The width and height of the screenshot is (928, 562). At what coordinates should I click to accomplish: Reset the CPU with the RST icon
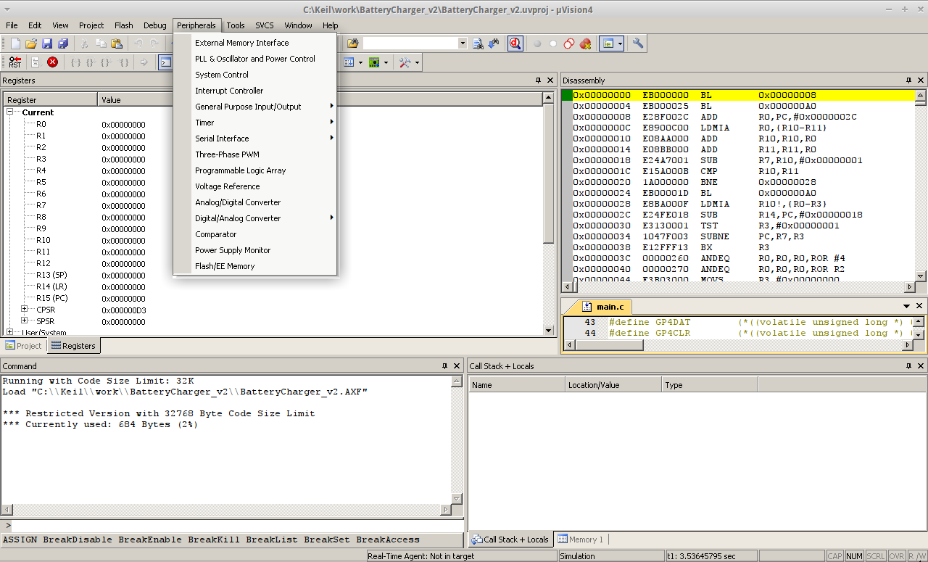click(15, 62)
